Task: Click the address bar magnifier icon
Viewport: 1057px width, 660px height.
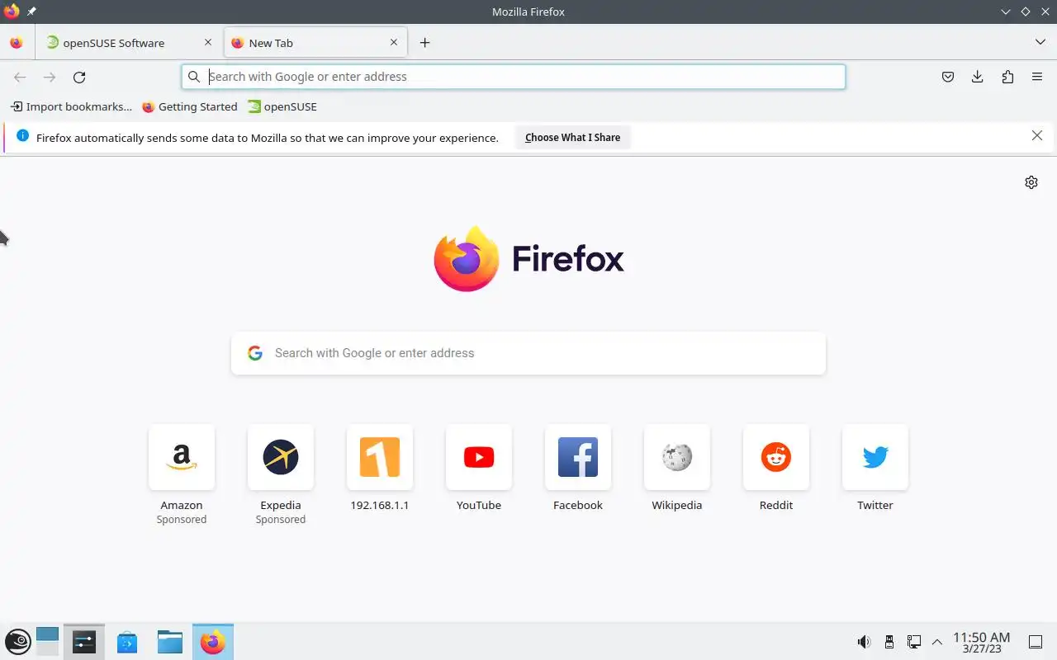Action: tap(194, 77)
